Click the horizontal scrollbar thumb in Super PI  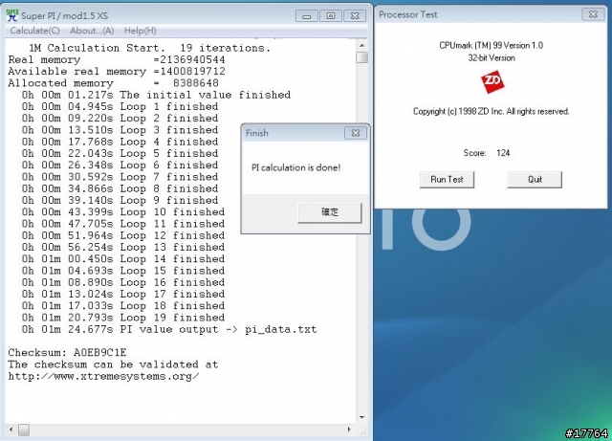coord(24,430)
